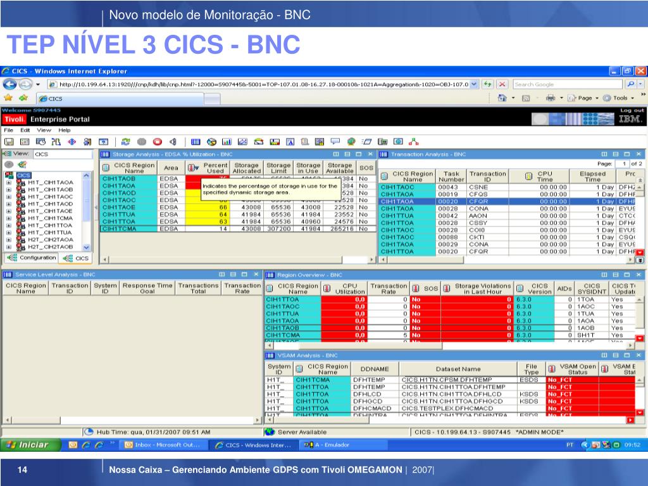Expand the H1T_CIH1TTOA tree node

pyautogui.click(x=9, y=225)
